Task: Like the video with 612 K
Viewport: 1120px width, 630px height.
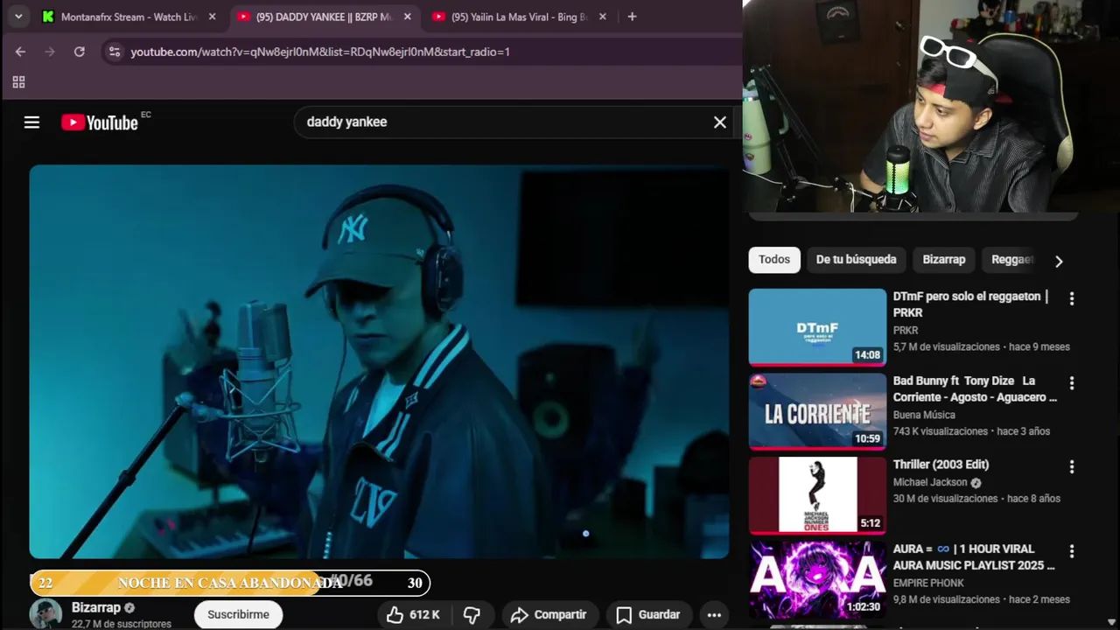Action: (x=413, y=615)
